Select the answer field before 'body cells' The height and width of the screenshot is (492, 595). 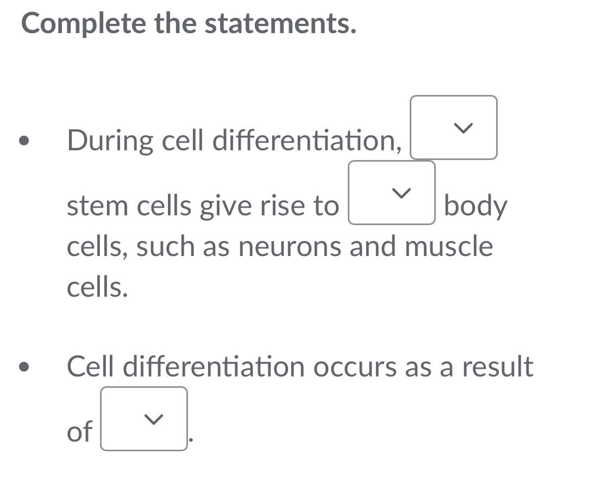pos(392,193)
